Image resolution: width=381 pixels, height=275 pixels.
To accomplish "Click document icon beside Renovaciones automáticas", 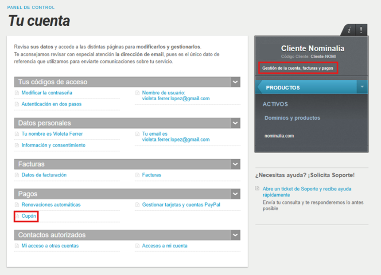I will [x=17, y=204].
